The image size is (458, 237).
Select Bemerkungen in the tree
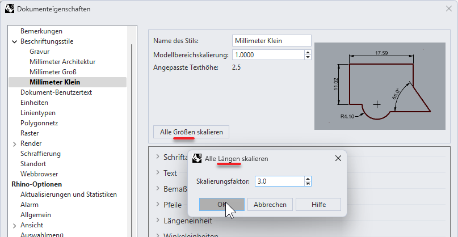(x=41, y=31)
